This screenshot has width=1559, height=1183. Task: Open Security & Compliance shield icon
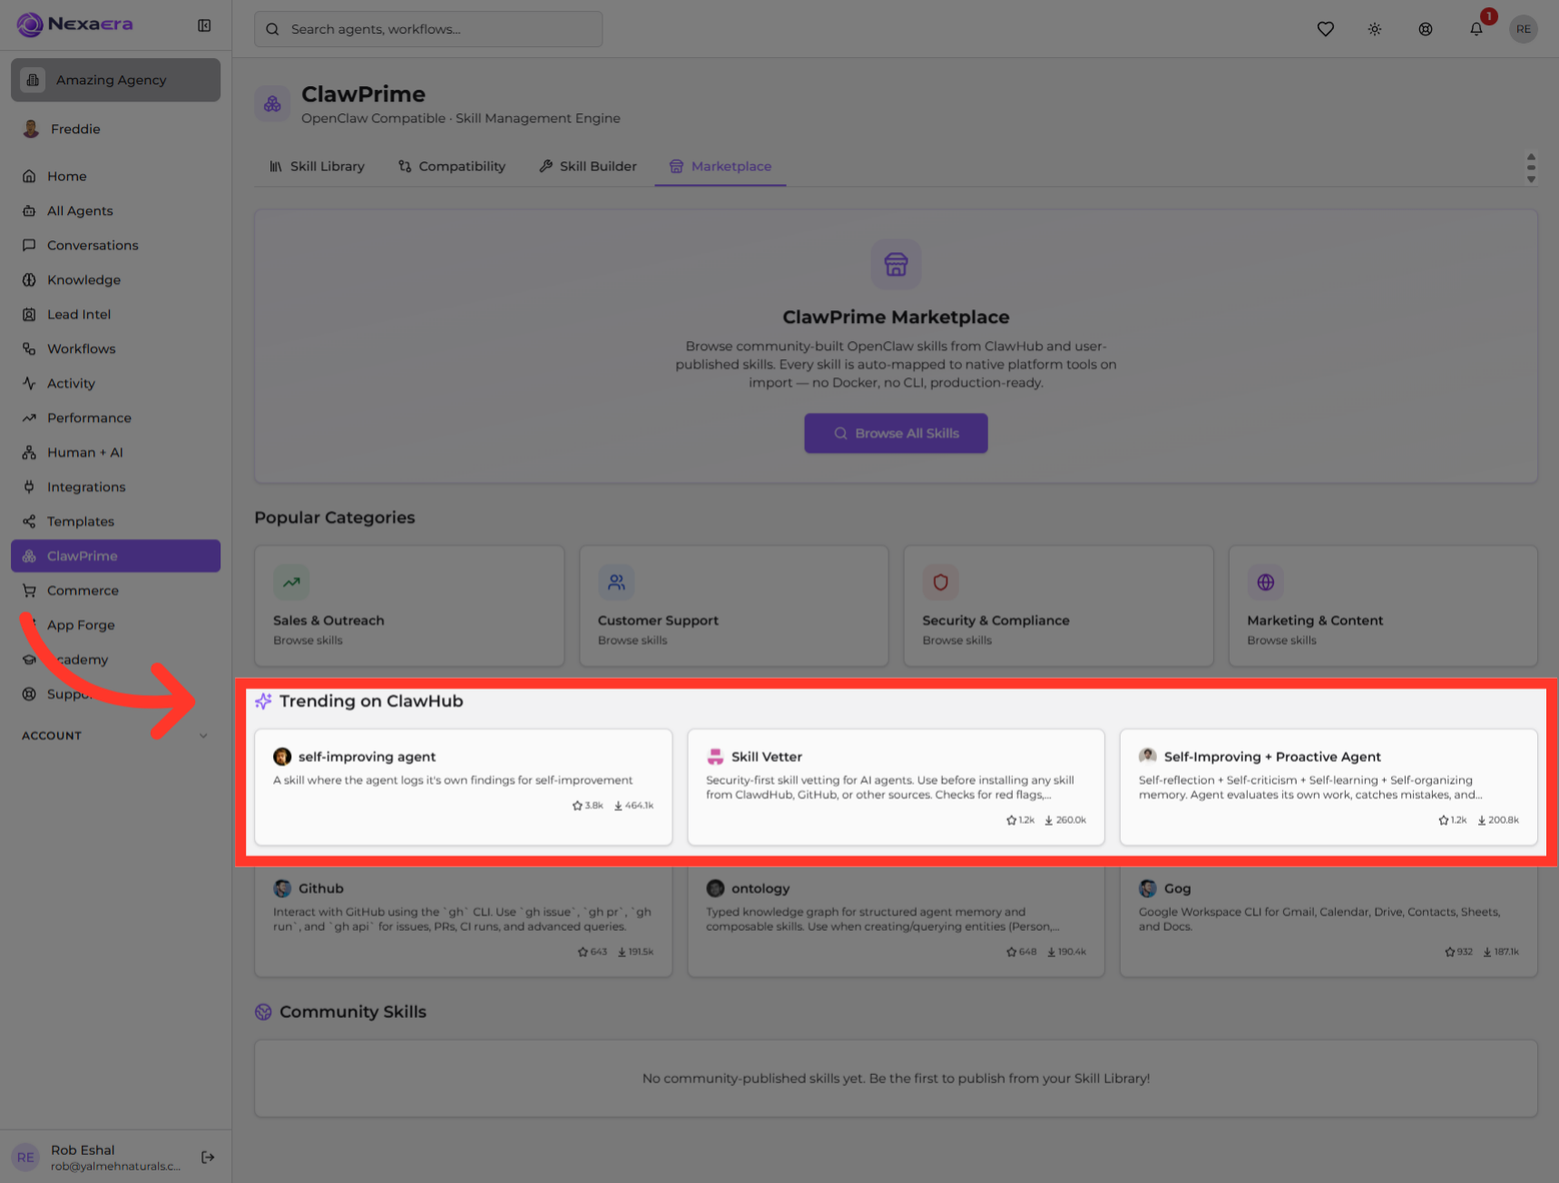940,582
